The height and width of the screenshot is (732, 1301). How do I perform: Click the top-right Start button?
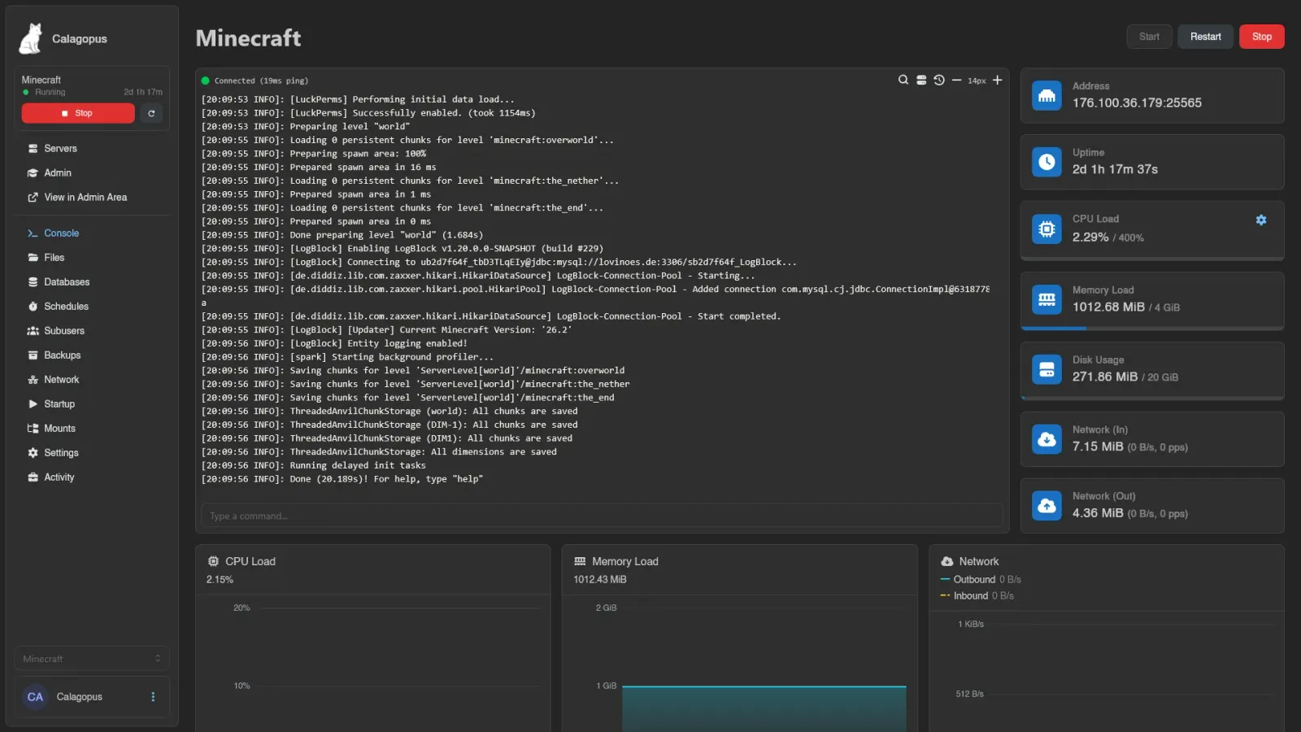1149,37
